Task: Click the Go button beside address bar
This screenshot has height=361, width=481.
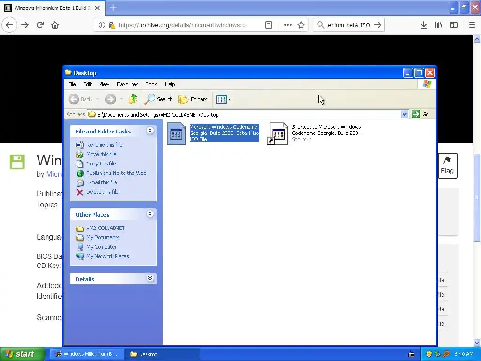Action: pyautogui.click(x=420, y=114)
